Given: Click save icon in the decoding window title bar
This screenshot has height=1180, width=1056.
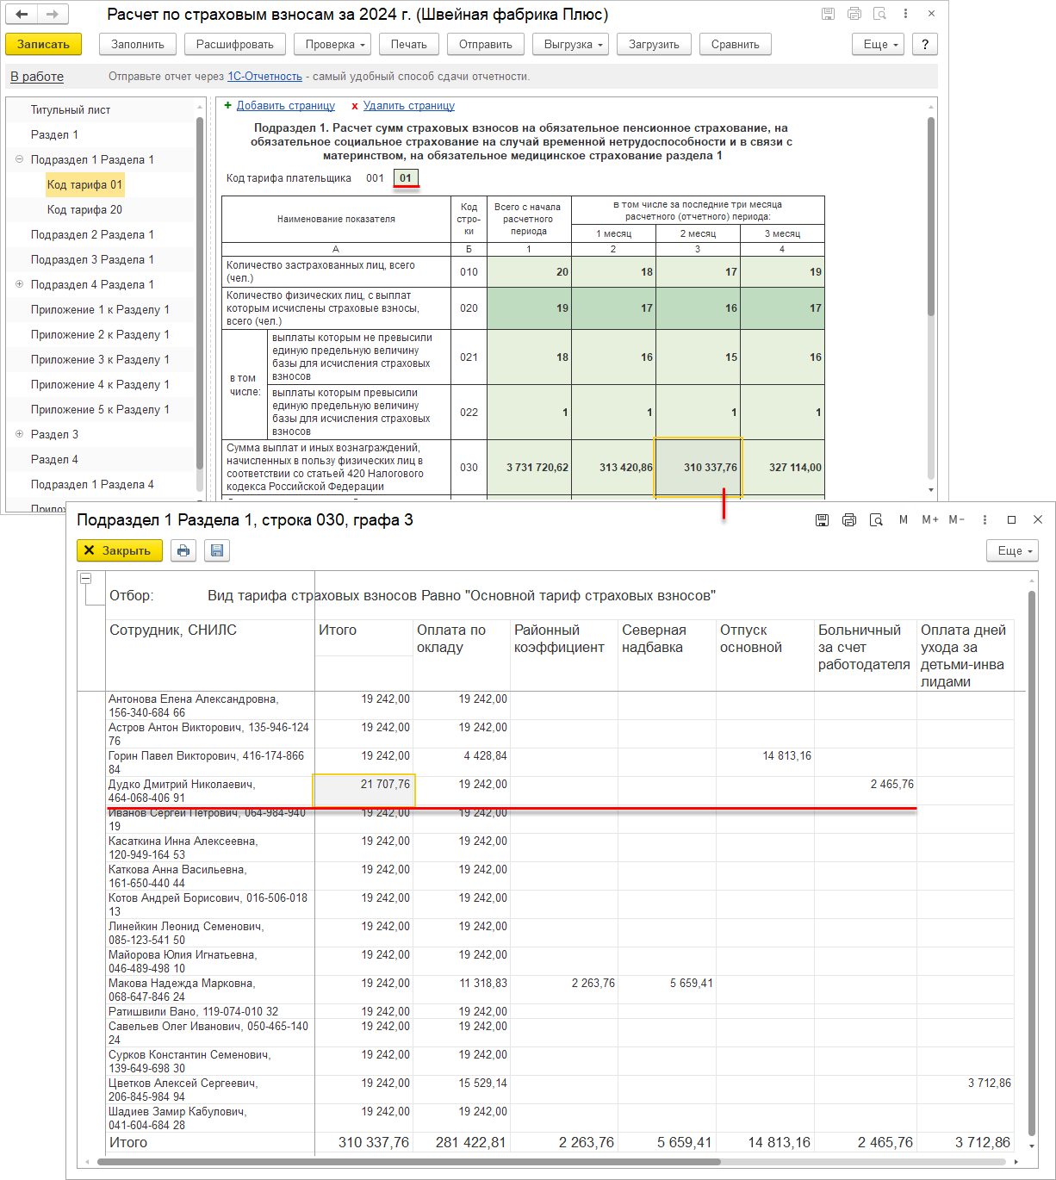Looking at the screenshot, I should point(823,519).
